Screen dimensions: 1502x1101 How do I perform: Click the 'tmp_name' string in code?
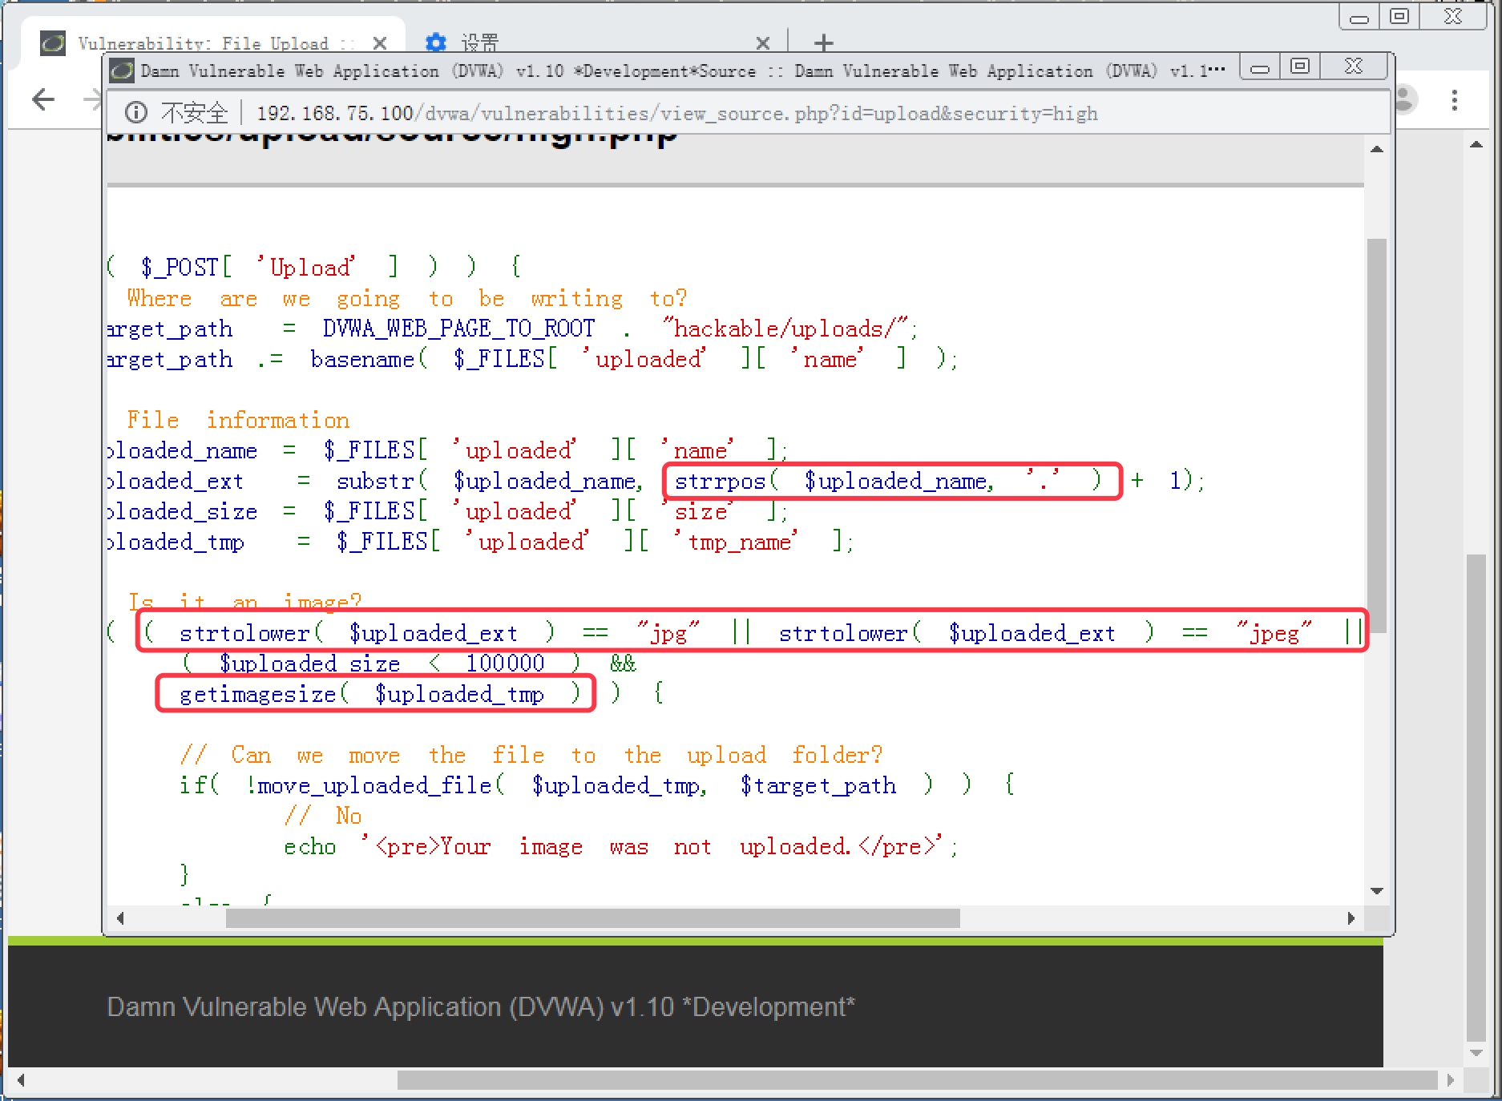(x=736, y=542)
